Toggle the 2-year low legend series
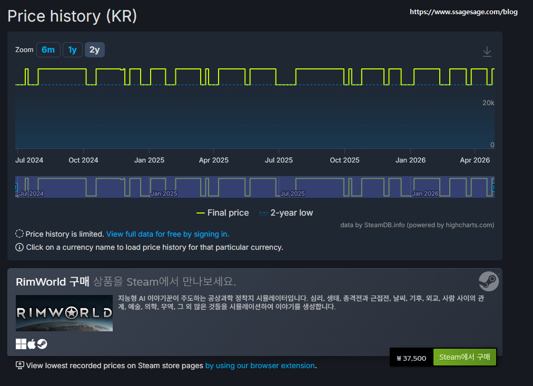The height and width of the screenshot is (386, 533). [286, 213]
